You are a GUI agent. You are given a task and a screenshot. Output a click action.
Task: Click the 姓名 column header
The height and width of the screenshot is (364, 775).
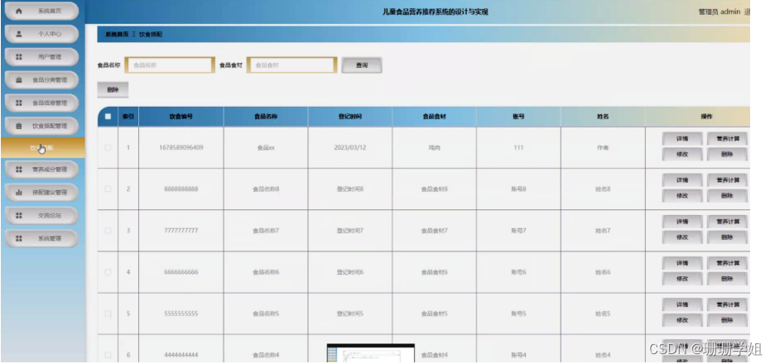603,117
